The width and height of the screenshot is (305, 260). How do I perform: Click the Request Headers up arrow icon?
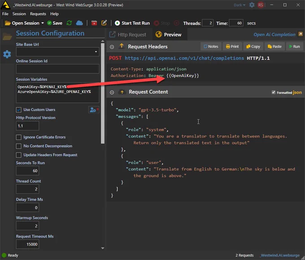pyautogui.click(x=122, y=46)
